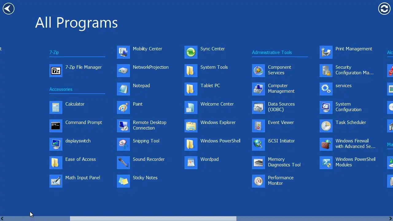Screen dimensions: 393x221
Task: Go back with the arrow button
Action: click(9, 9)
